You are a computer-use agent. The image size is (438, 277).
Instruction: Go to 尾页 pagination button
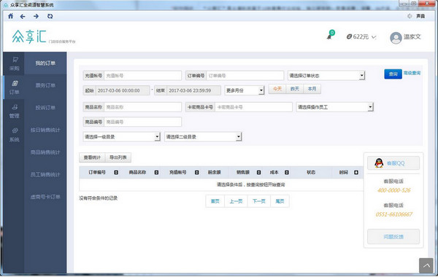coord(280,201)
